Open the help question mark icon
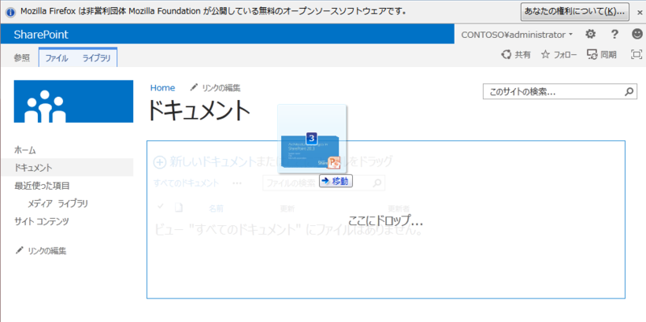 [x=615, y=34]
